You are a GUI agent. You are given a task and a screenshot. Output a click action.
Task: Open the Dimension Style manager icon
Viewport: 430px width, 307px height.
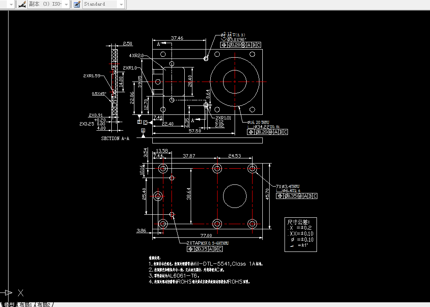22,4
